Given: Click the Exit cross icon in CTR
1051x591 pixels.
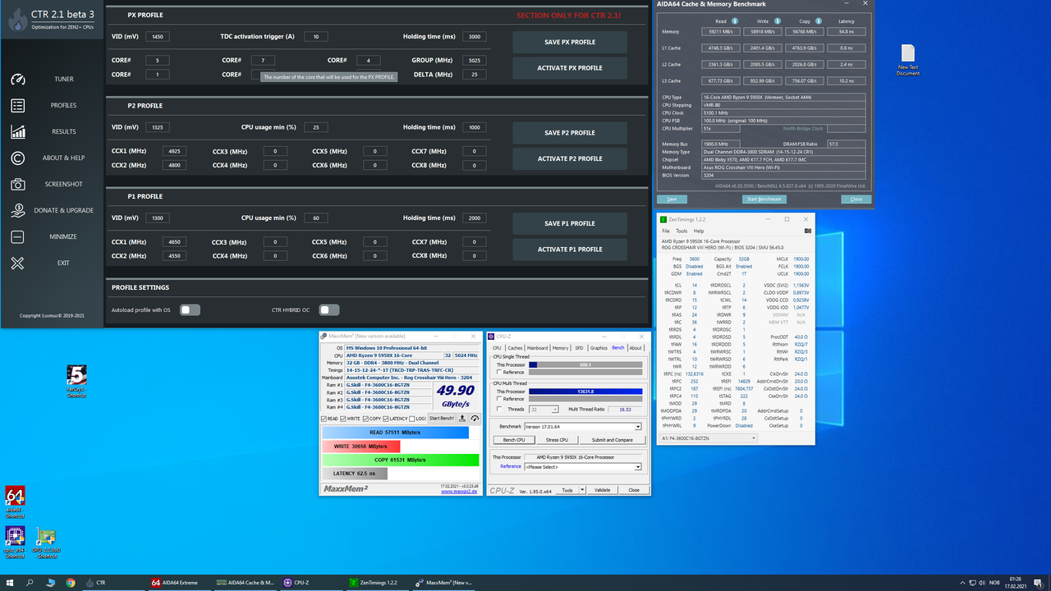Looking at the screenshot, I should pos(18,263).
